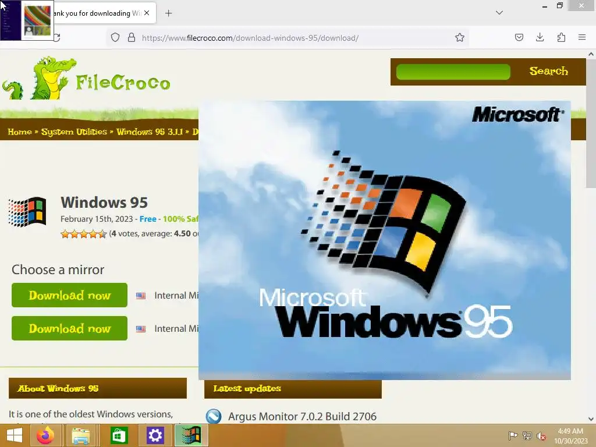Click the network tray icon

[x=527, y=435]
